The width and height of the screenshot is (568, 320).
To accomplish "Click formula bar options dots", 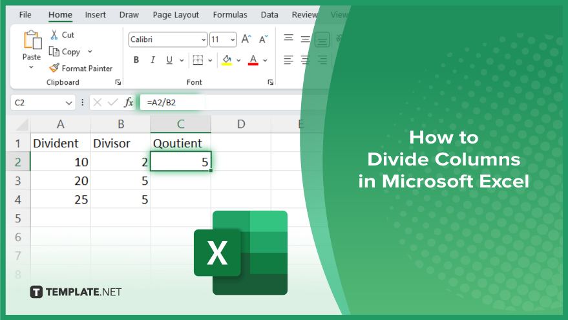I will click(x=83, y=103).
